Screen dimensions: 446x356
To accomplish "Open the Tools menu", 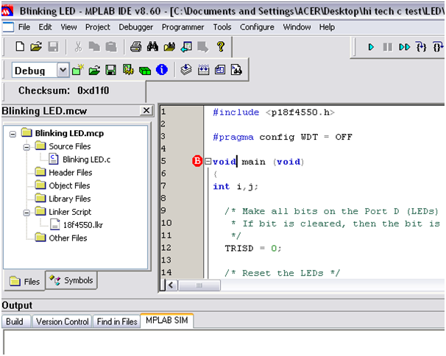I will [222, 27].
